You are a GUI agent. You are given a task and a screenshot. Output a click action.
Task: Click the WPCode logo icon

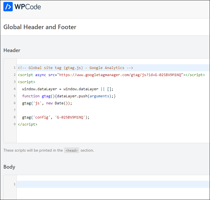coord(8,7)
